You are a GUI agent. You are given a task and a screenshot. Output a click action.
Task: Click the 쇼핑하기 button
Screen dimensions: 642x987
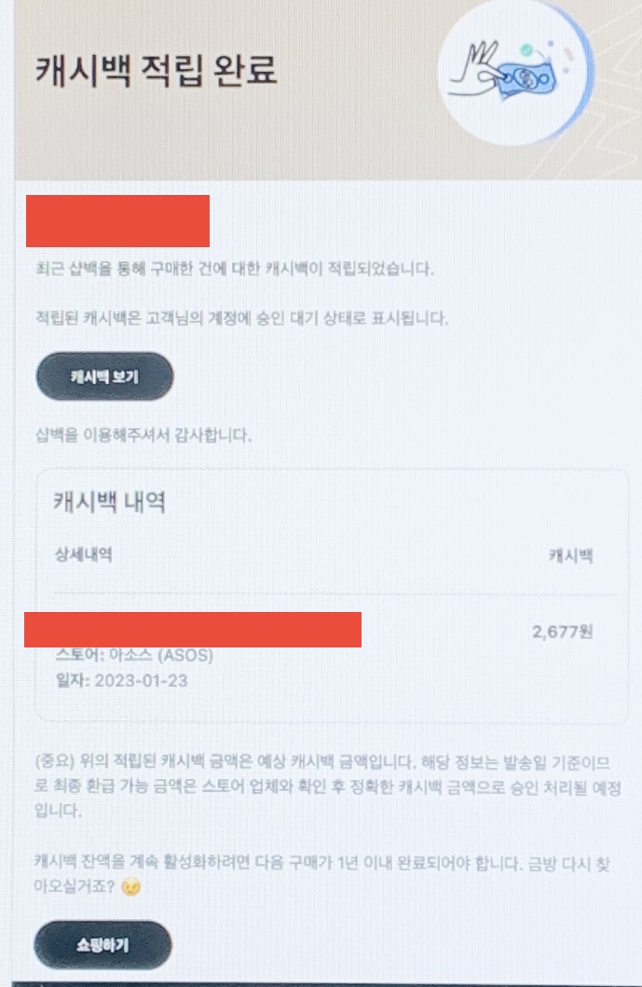(102, 945)
